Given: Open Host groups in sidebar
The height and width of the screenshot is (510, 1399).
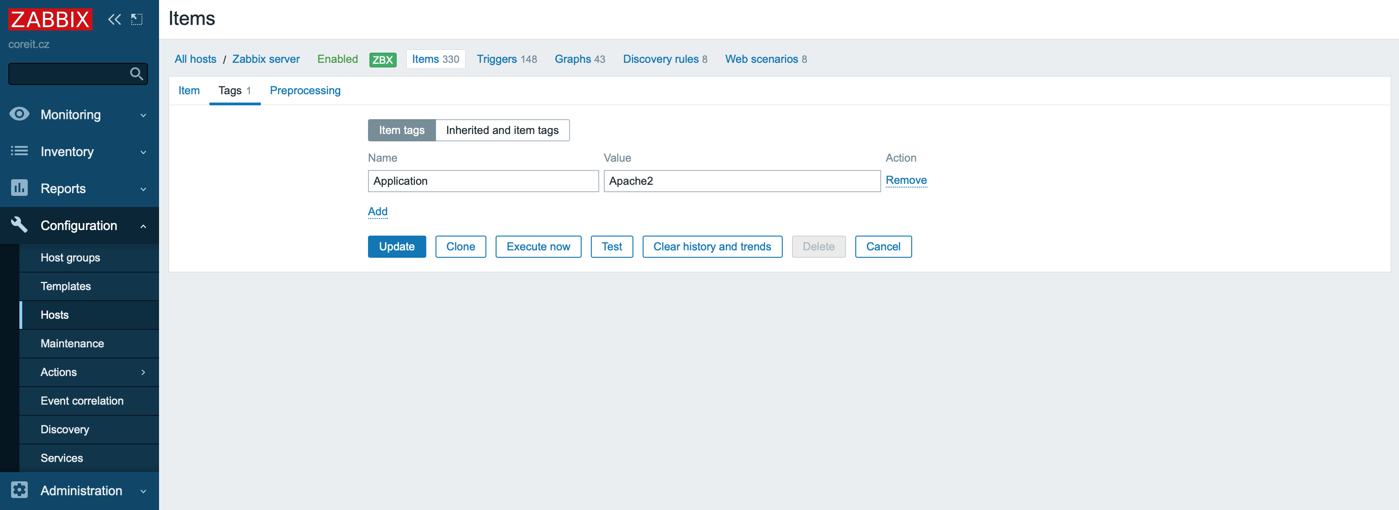Looking at the screenshot, I should tap(89, 257).
